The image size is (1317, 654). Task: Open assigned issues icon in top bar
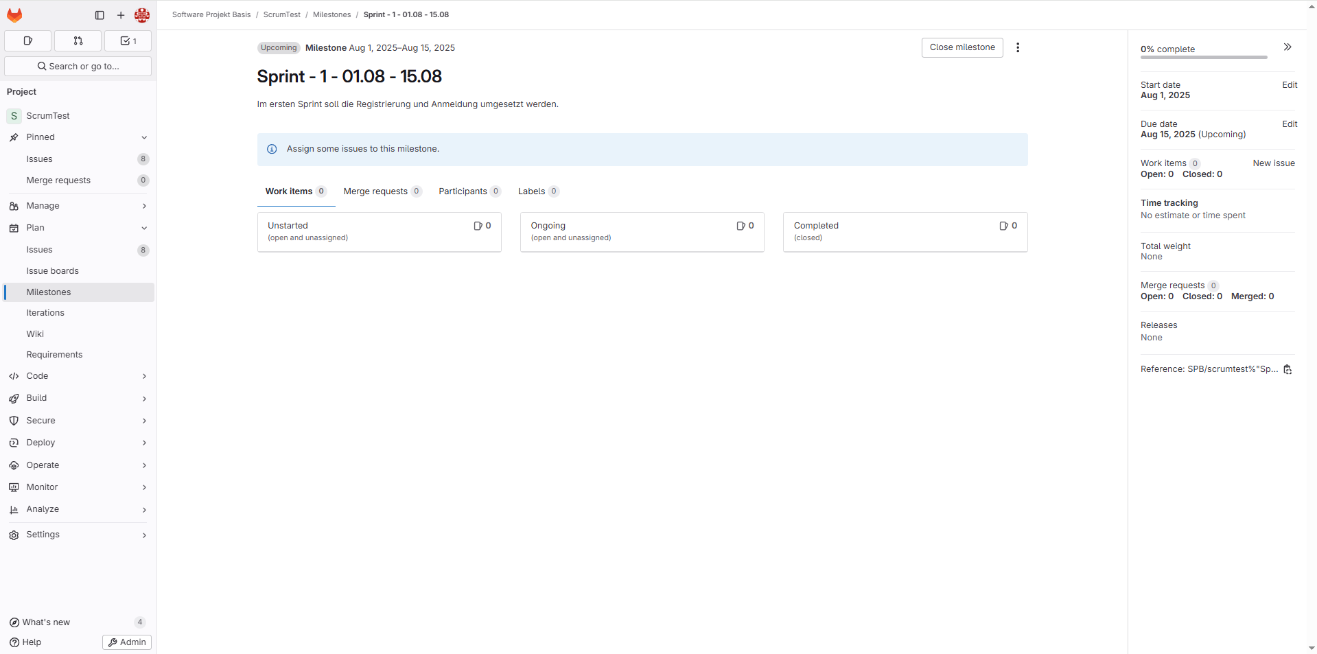(28, 41)
